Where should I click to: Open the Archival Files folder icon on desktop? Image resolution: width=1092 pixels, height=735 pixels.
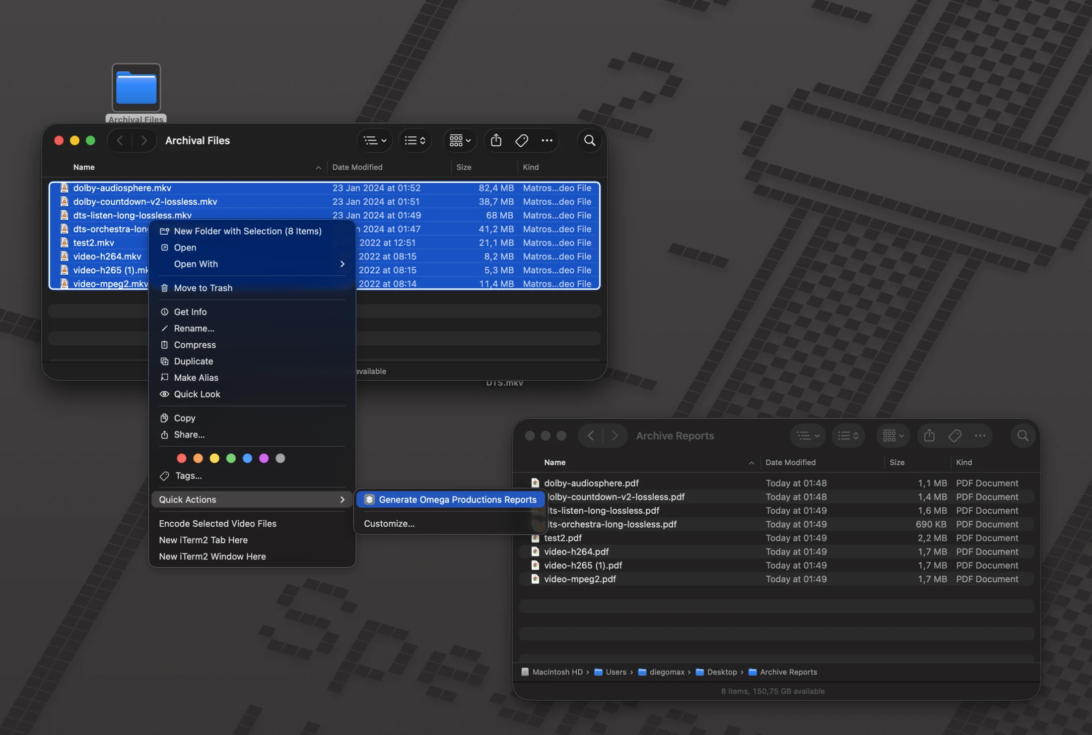(136, 88)
